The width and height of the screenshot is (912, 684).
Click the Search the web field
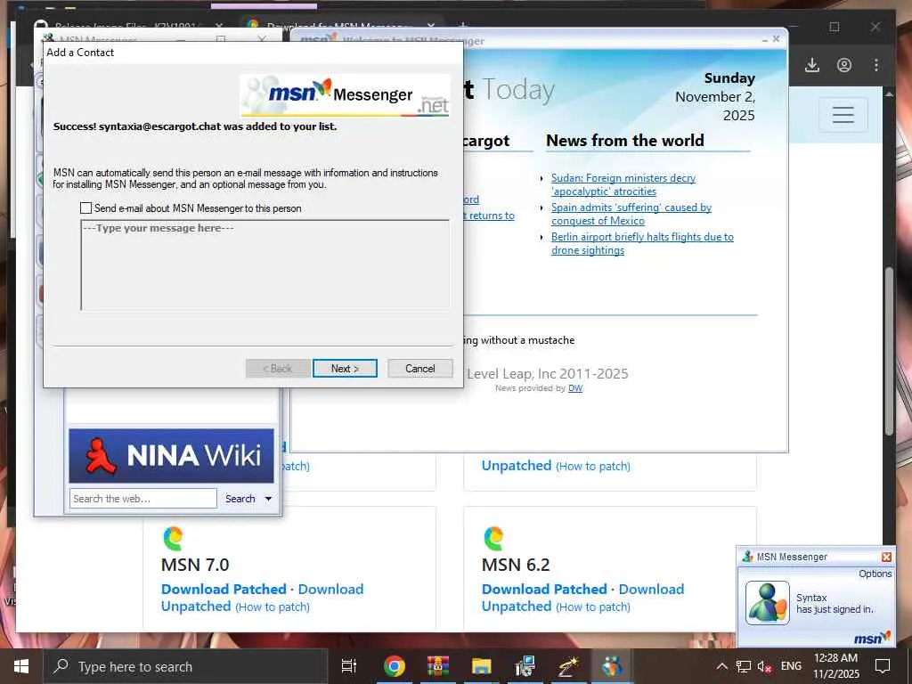tap(143, 499)
